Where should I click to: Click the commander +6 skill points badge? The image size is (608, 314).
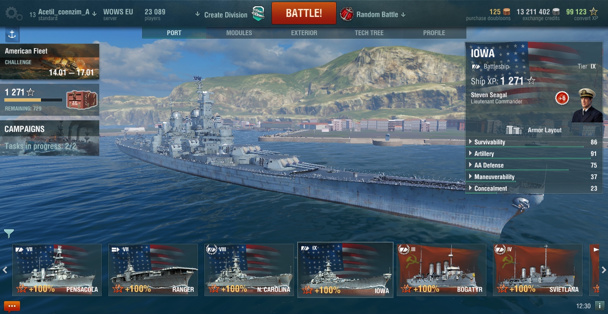[562, 98]
